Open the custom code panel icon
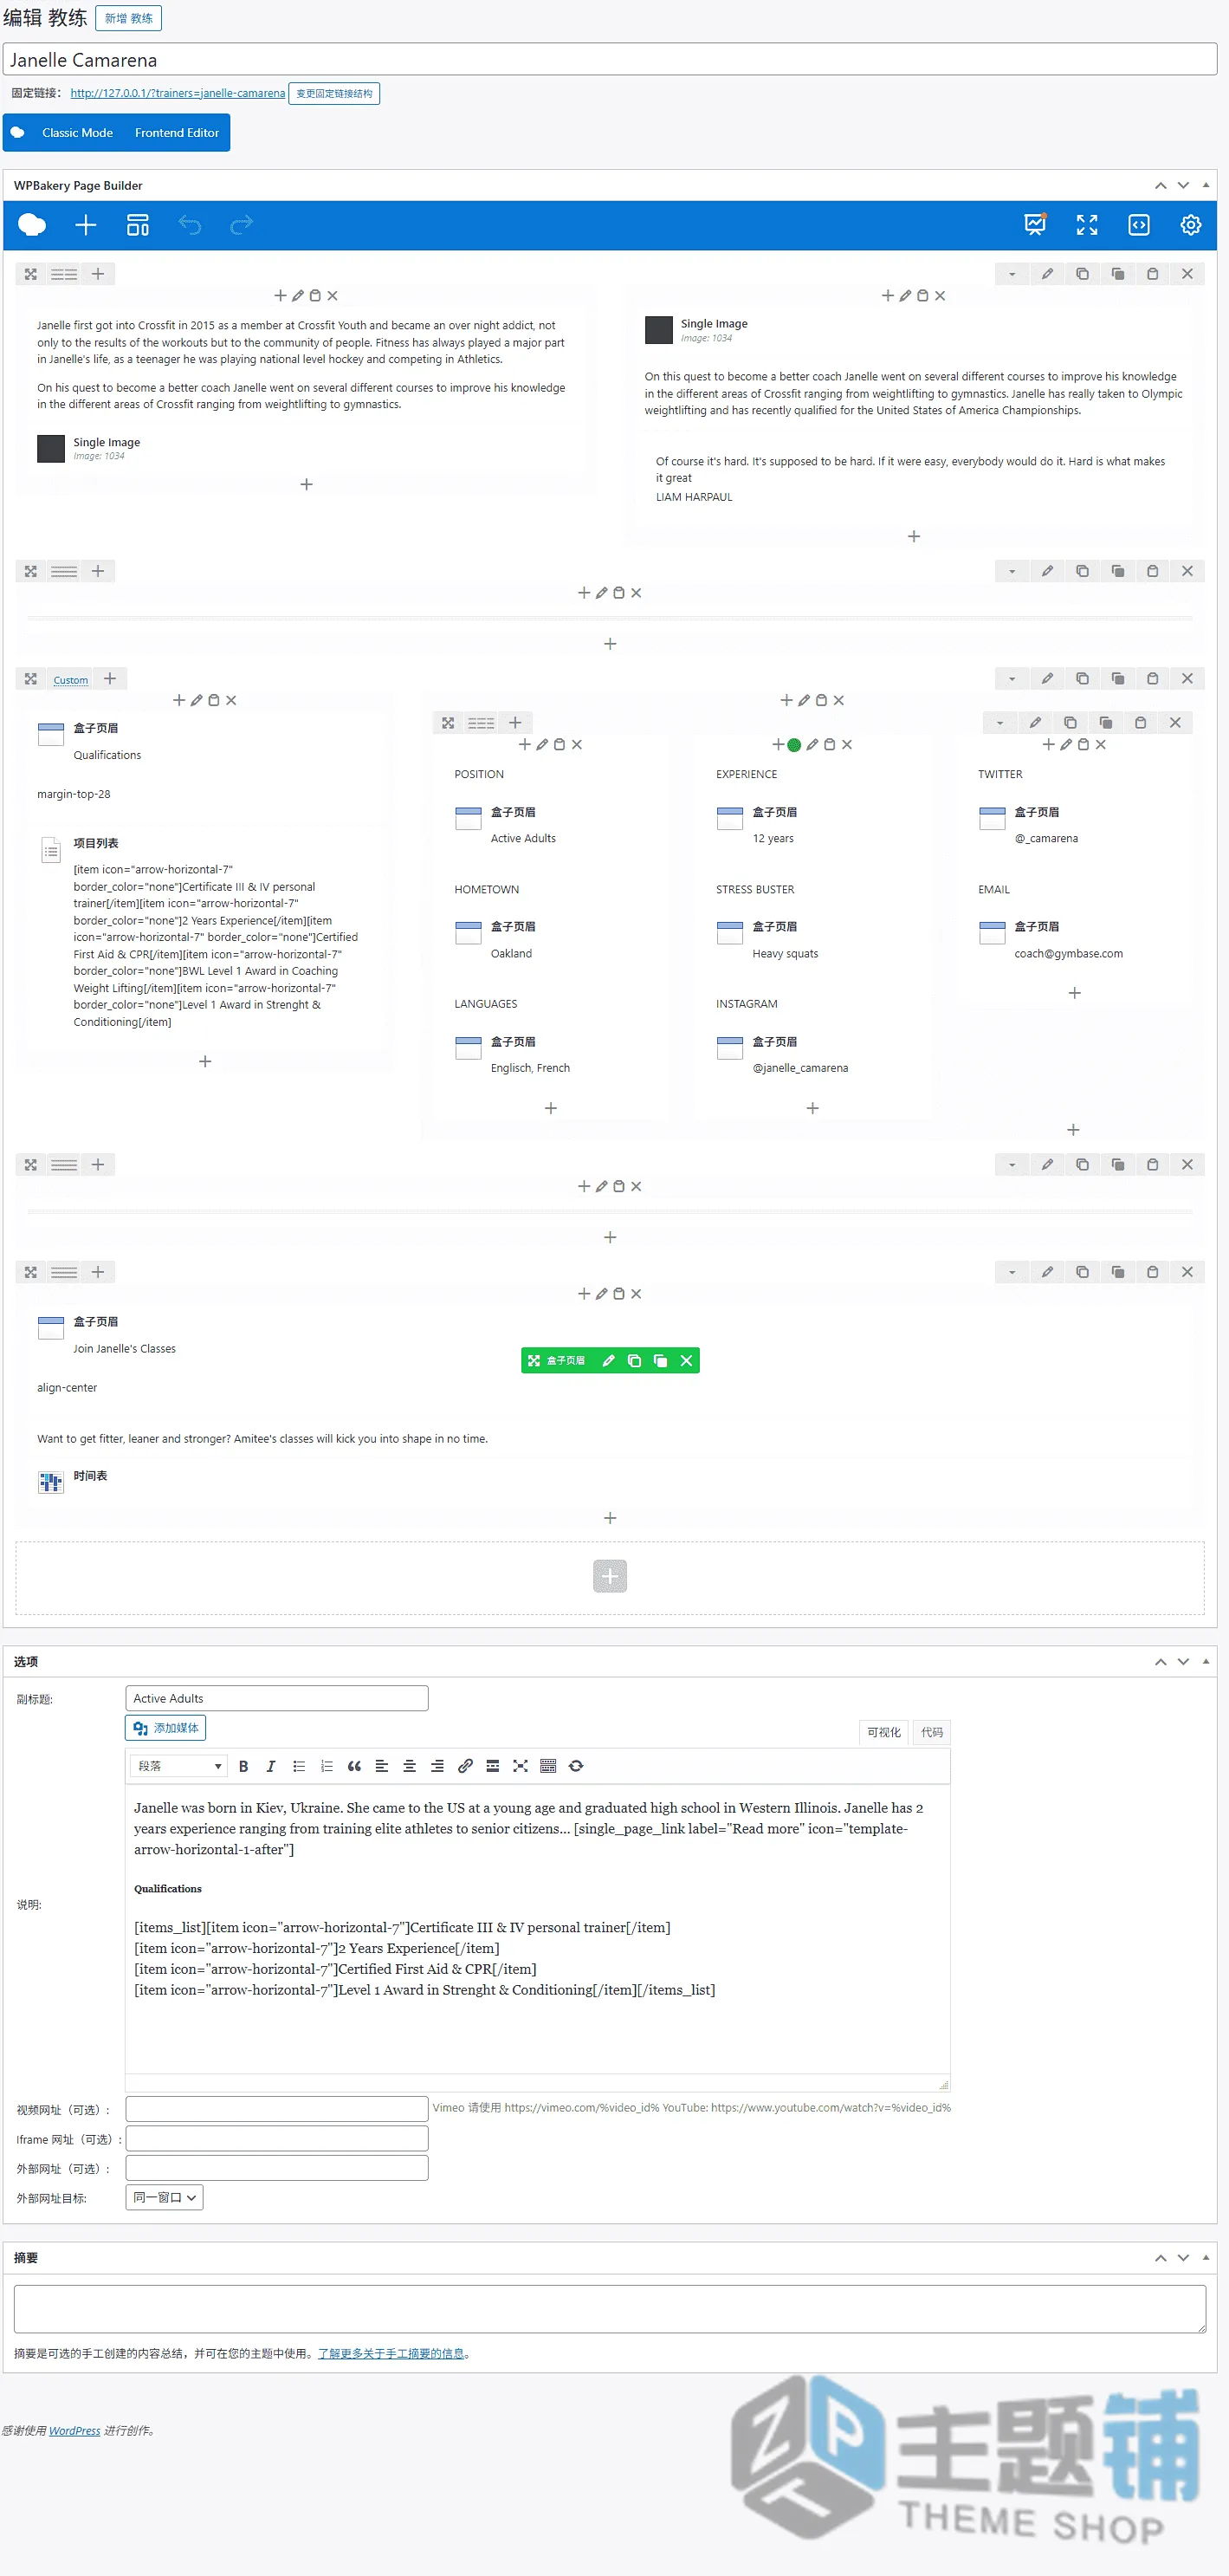 point(1139,225)
